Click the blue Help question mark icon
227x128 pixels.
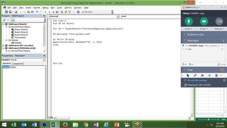[x=78, y=12]
